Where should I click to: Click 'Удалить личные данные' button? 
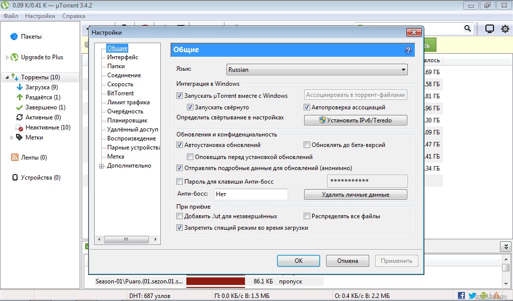click(356, 195)
